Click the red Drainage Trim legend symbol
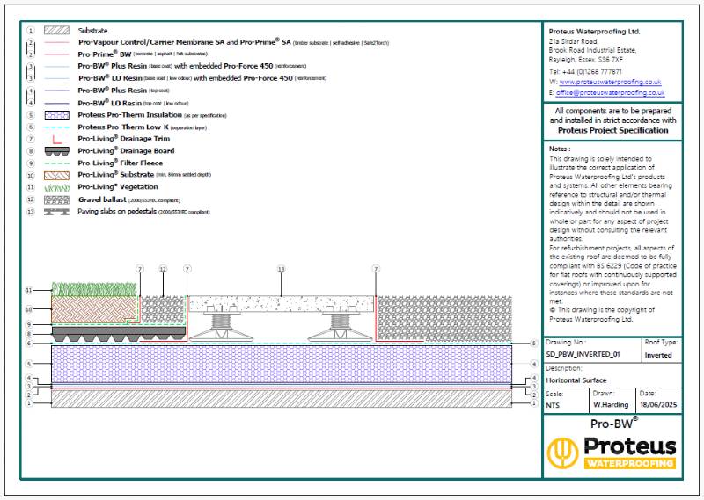The width and height of the screenshot is (704, 500). 56,139
